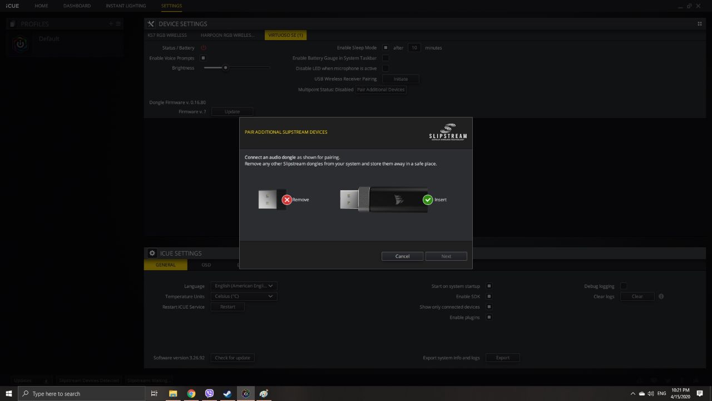Open the GENERAL tab in iCUE Settings
Screen dimensions: 712x401
click(x=165, y=265)
